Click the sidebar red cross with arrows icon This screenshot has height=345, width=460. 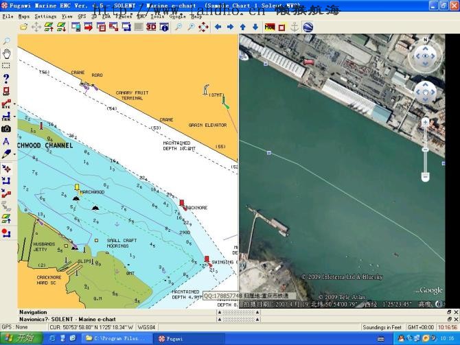click(x=6, y=169)
